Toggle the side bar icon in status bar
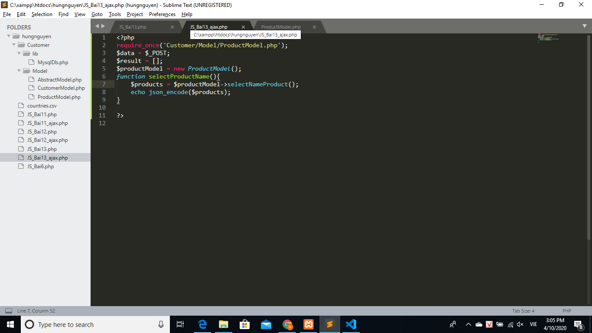The height and width of the screenshot is (333, 592). 8,311
